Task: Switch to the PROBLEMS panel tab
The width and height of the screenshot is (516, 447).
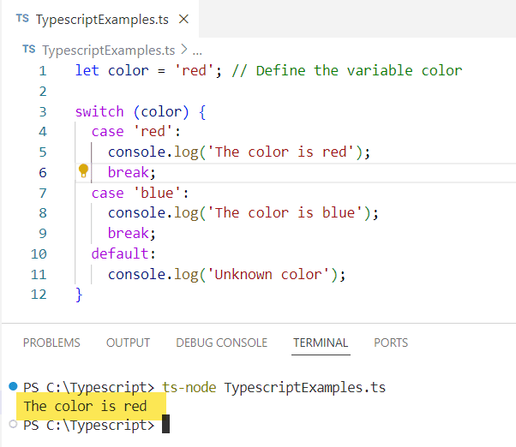Action: 51,343
